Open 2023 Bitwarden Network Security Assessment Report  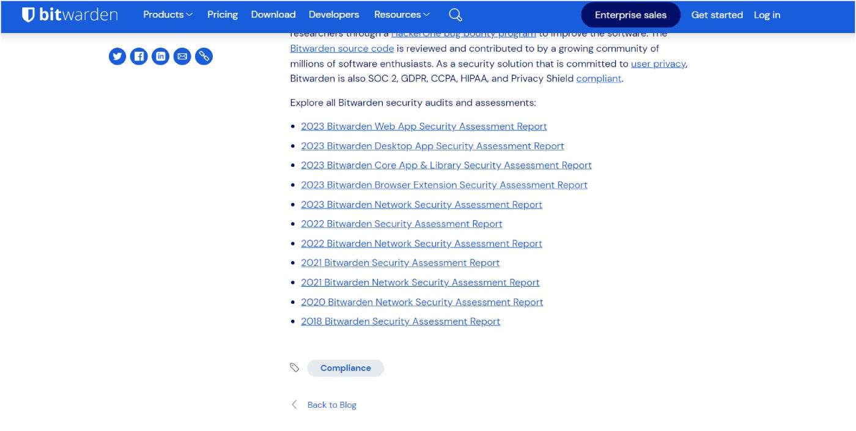click(421, 204)
